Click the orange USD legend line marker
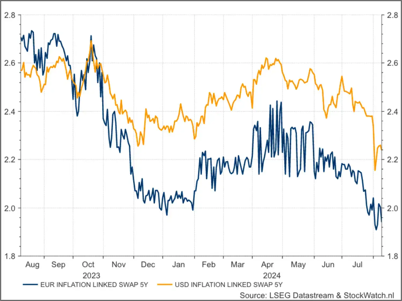Viewport: 402px width, 301px height. click(x=165, y=285)
